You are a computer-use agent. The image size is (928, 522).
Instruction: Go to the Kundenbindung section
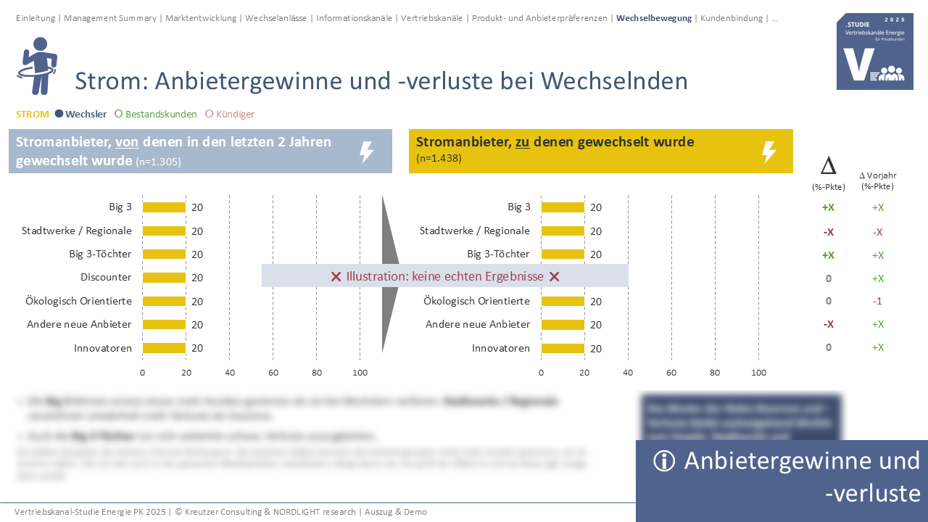[x=731, y=18]
